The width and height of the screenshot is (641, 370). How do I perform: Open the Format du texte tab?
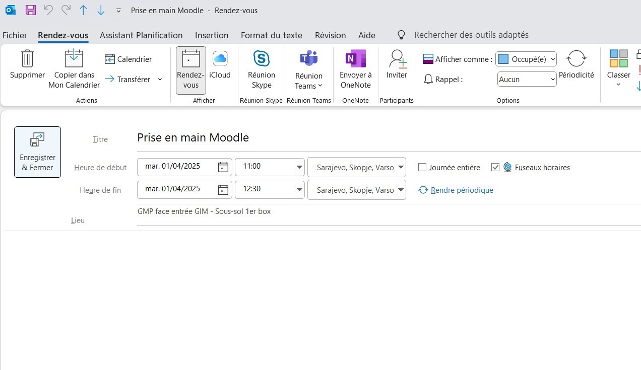(272, 35)
